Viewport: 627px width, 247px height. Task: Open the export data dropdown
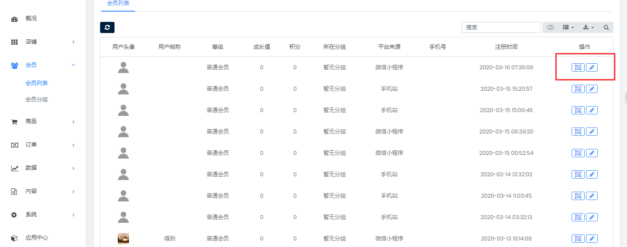point(588,27)
